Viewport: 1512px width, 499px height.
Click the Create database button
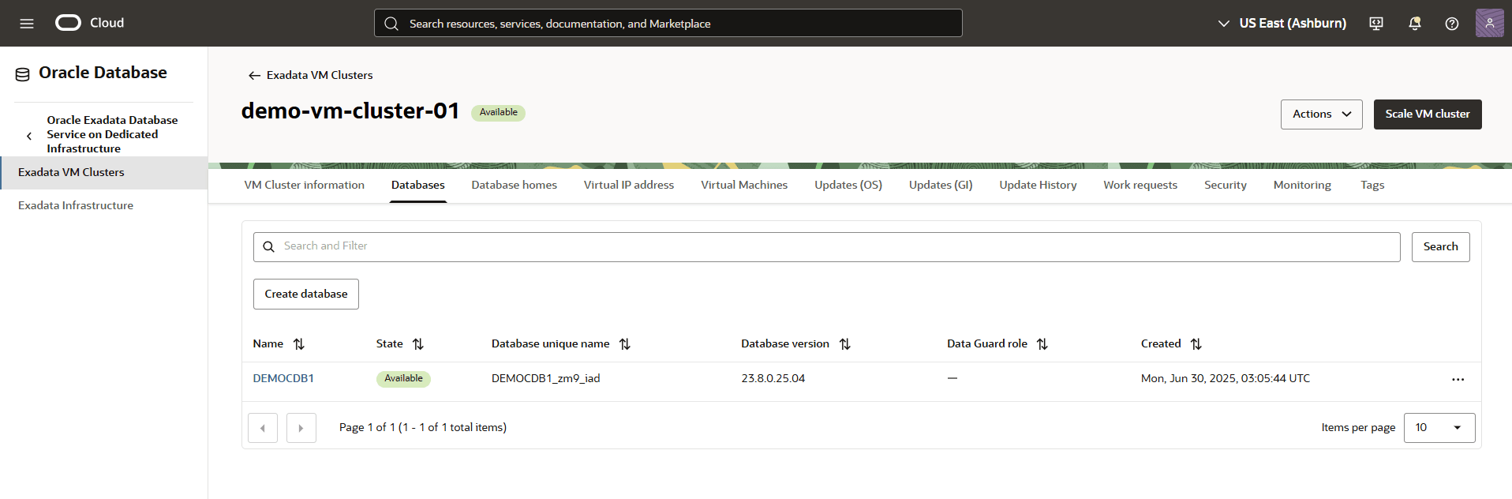(x=305, y=295)
